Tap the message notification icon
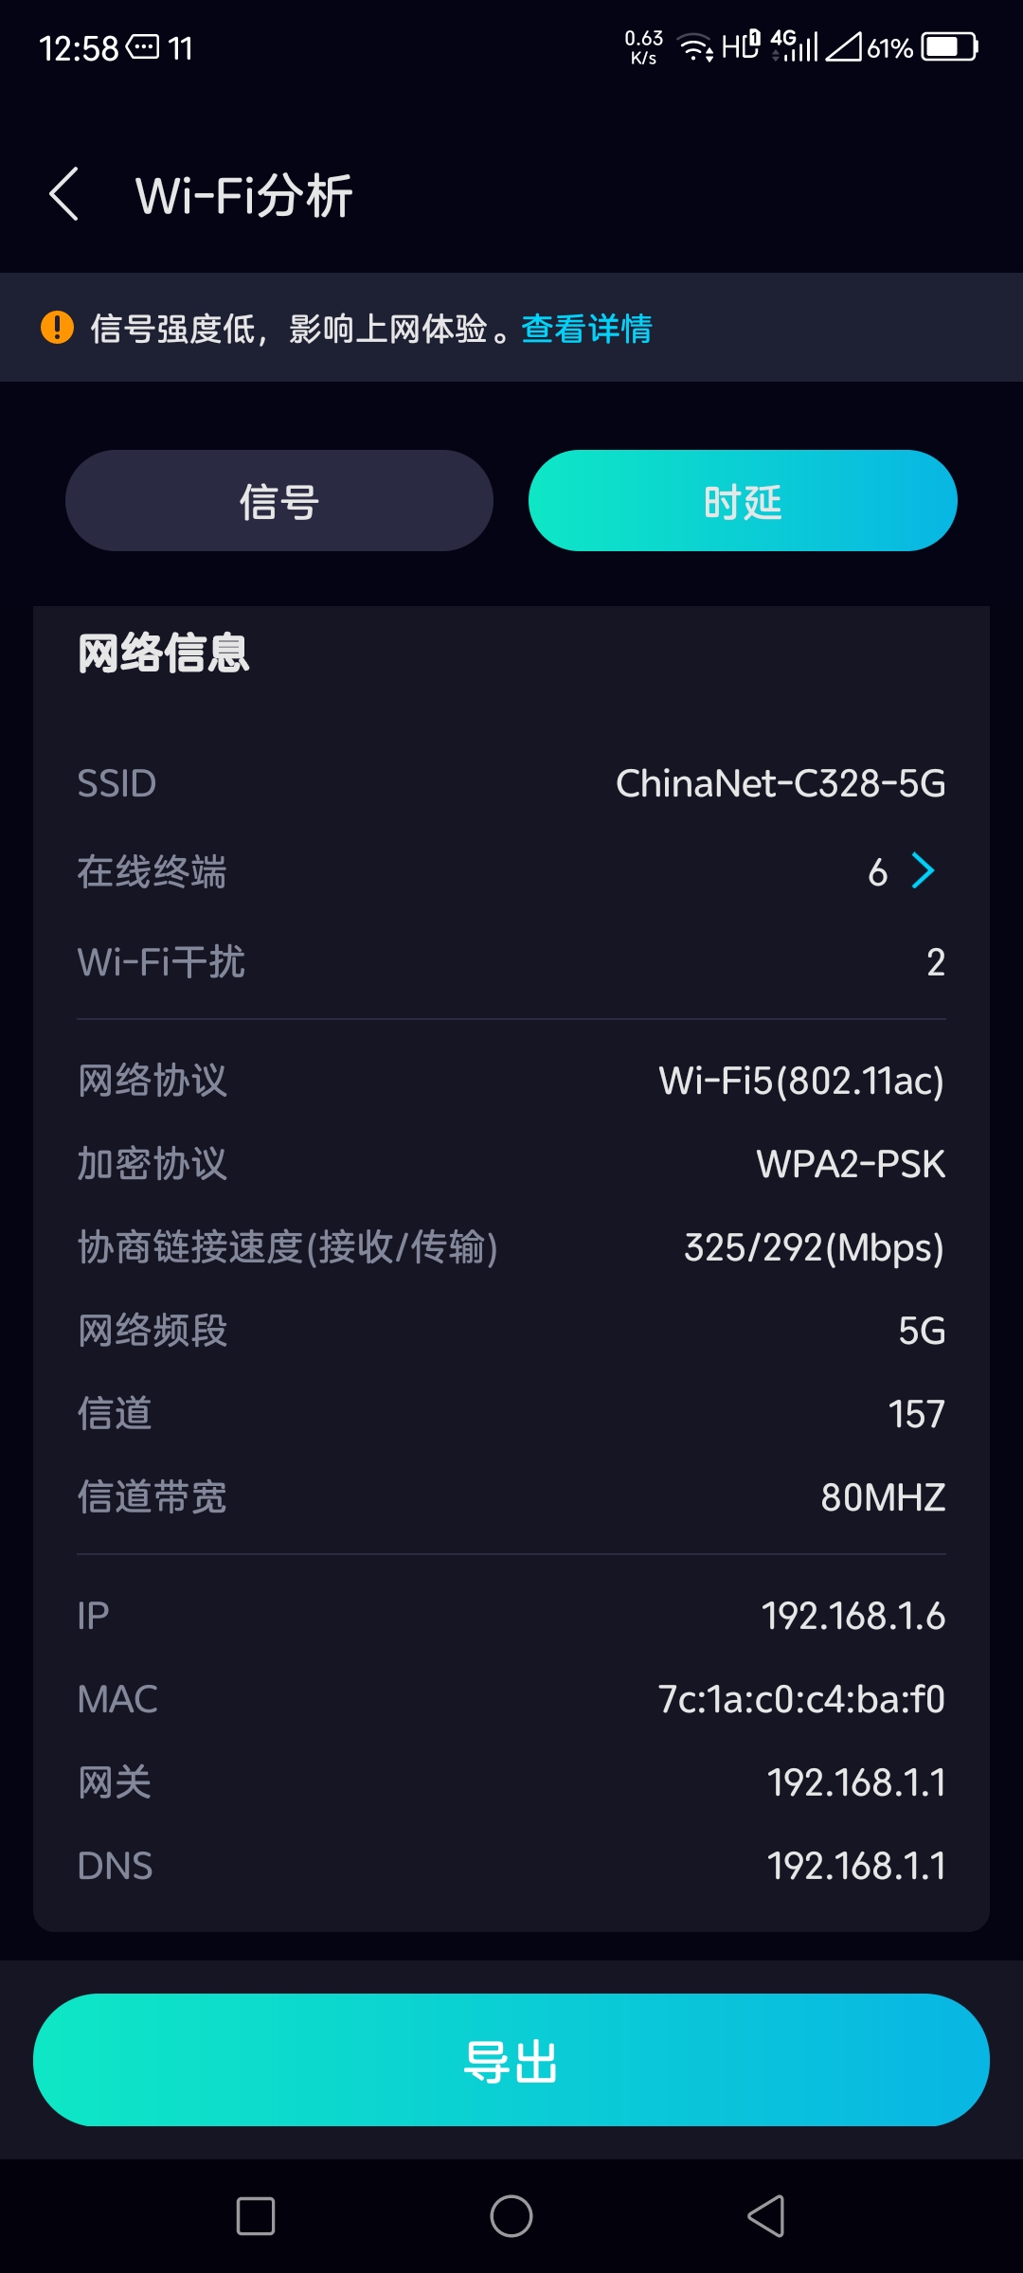The image size is (1023, 2273). pyautogui.click(x=143, y=46)
